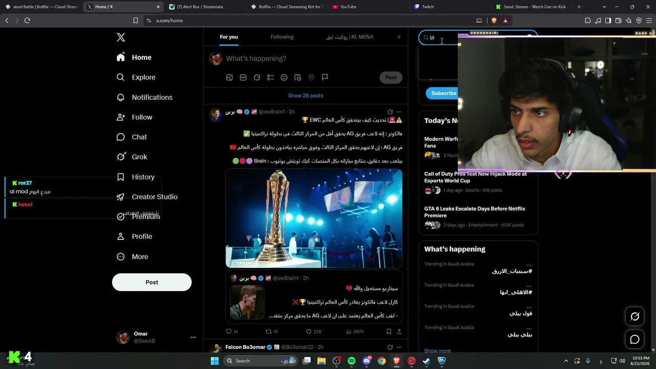This screenshot has width=656, height=369.
Task: Open the History bookmarks page
Action: (x=135, y=177)
